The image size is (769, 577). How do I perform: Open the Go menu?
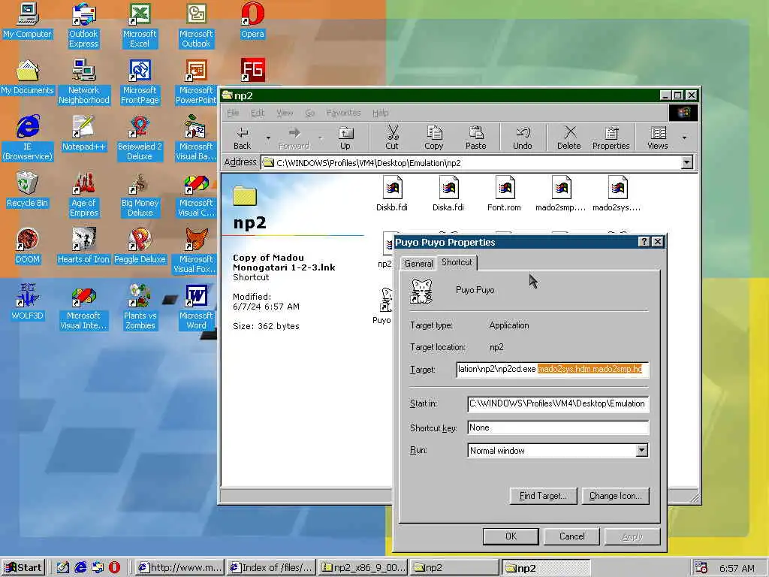tap(310, 113)
